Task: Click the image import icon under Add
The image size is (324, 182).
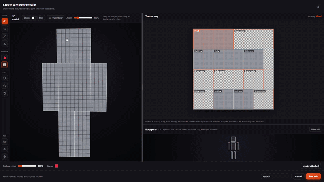Action: click(4, 142)
